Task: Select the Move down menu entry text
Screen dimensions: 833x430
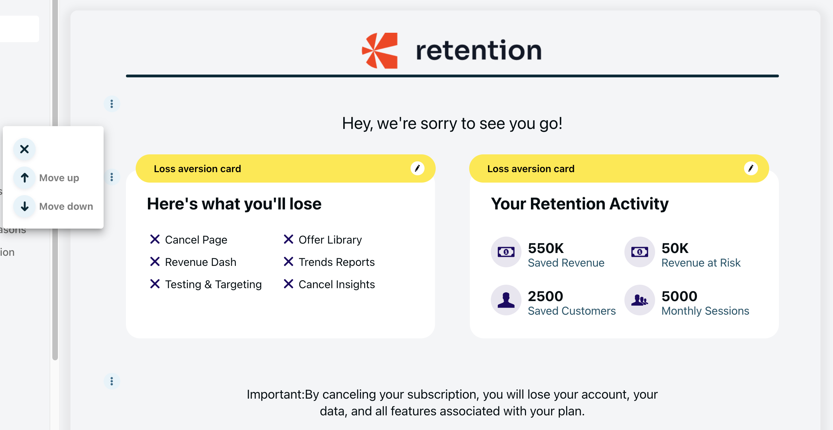Action: [66, 206]
